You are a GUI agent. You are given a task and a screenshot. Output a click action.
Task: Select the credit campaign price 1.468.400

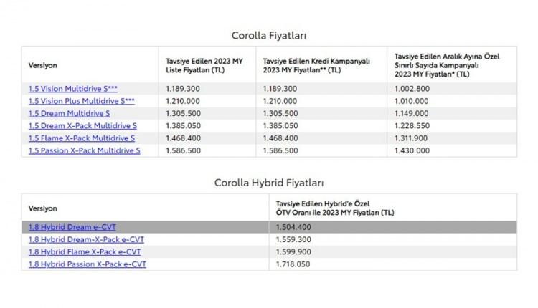point(280,138)
